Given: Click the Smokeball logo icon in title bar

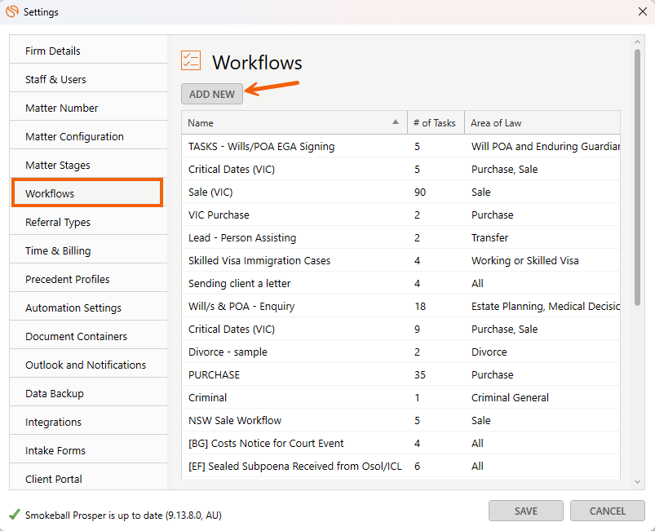Looking at the screenshot, I should click(12, 12).
